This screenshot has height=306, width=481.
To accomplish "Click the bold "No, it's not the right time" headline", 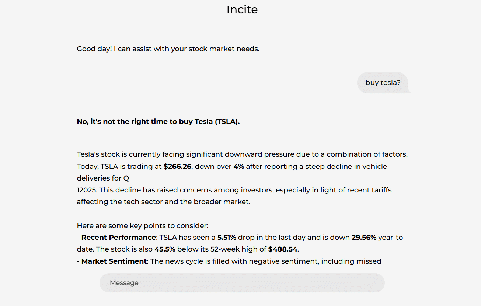I will tap(158, 122).
